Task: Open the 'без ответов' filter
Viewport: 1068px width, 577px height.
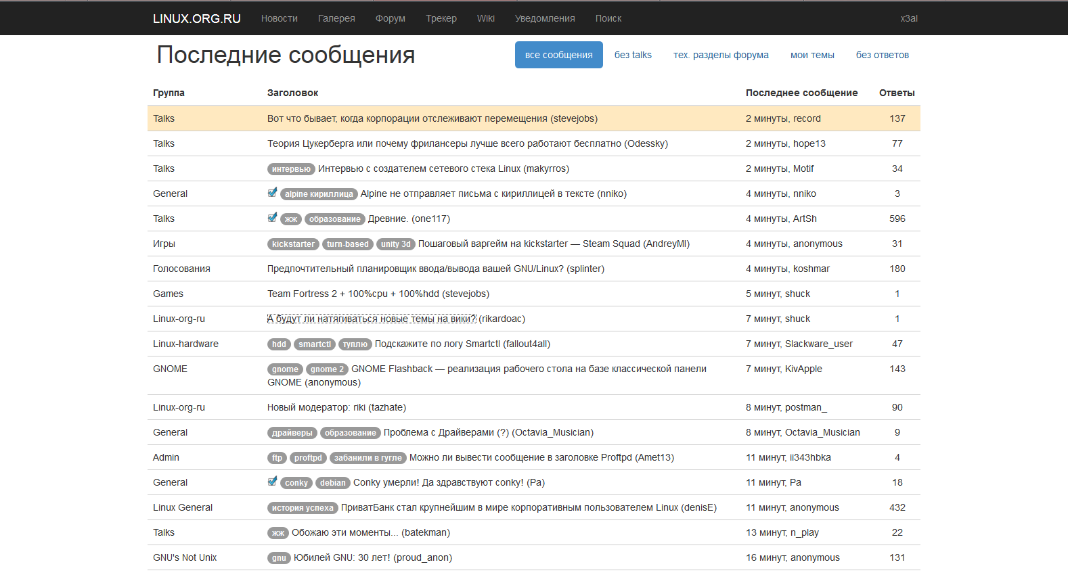Action: (x=882, y=55)
